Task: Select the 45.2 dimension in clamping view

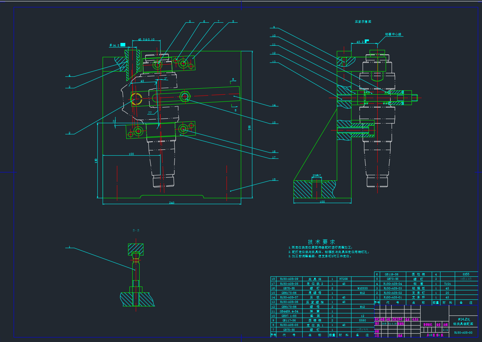Action: click(x=360, y=42)
